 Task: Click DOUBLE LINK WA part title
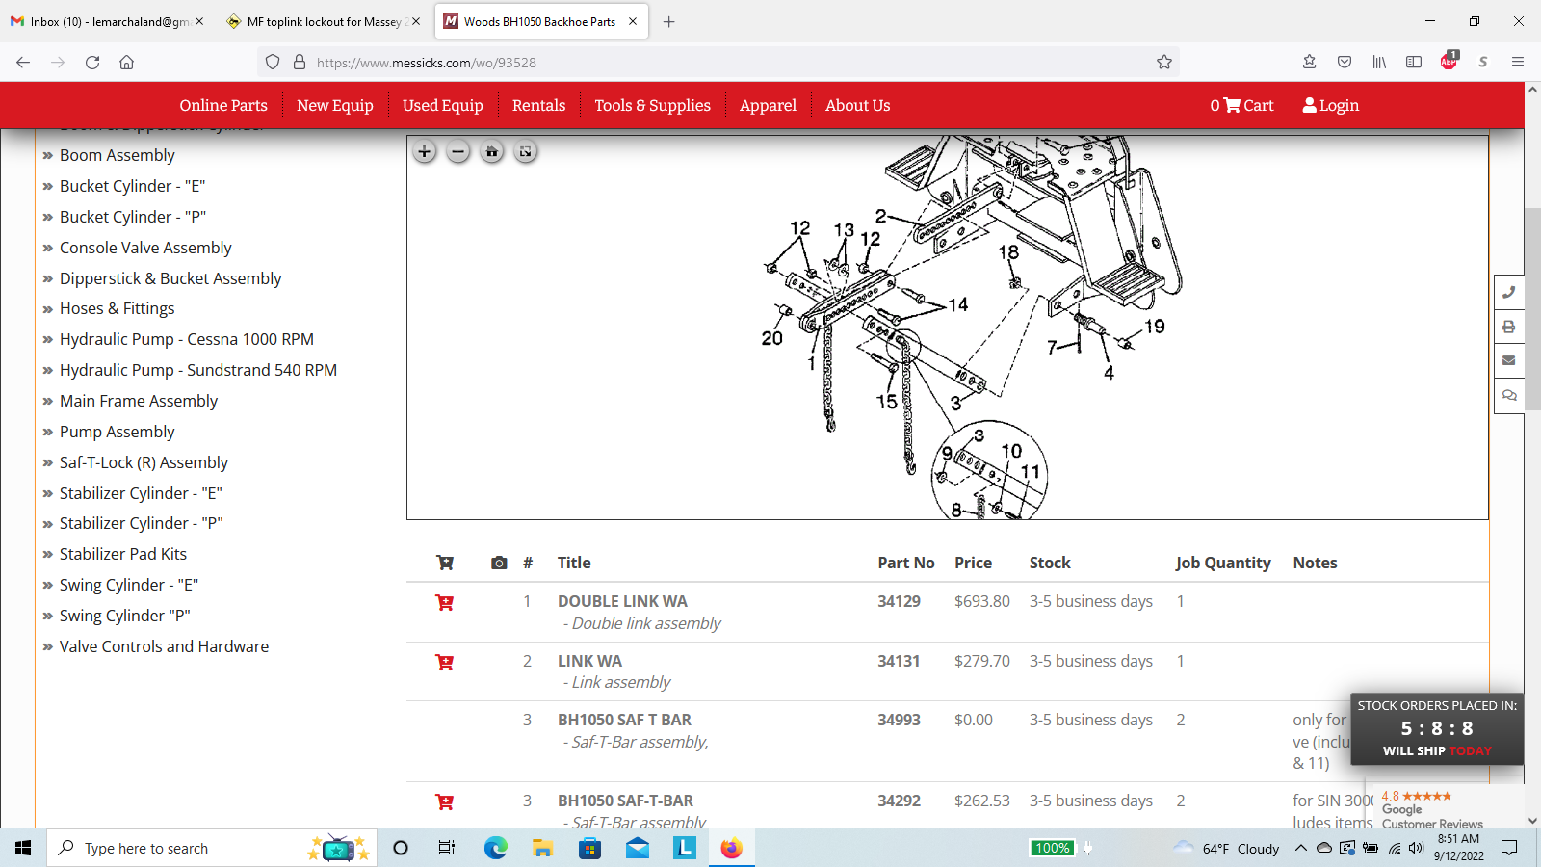point(622,601)
